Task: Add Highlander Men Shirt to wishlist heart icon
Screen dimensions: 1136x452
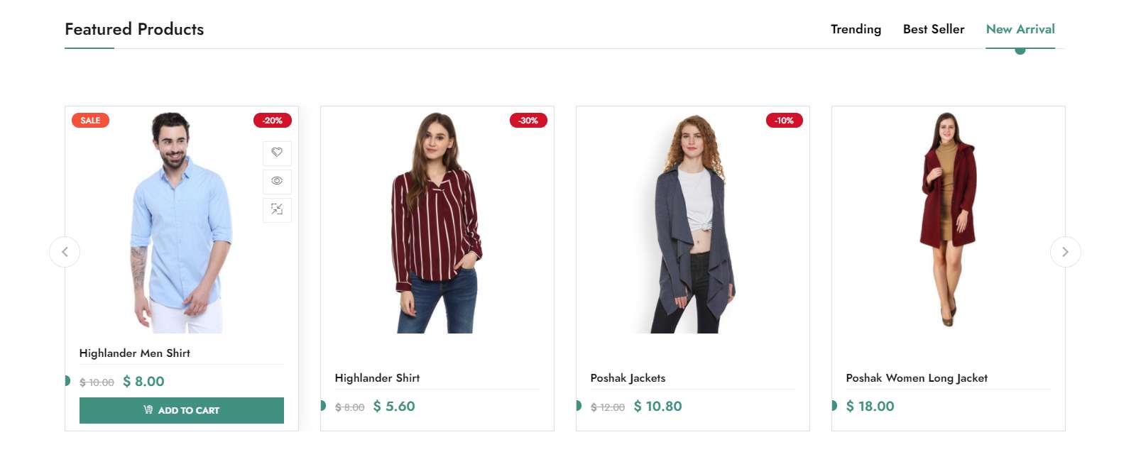Action: pos(277,153)
